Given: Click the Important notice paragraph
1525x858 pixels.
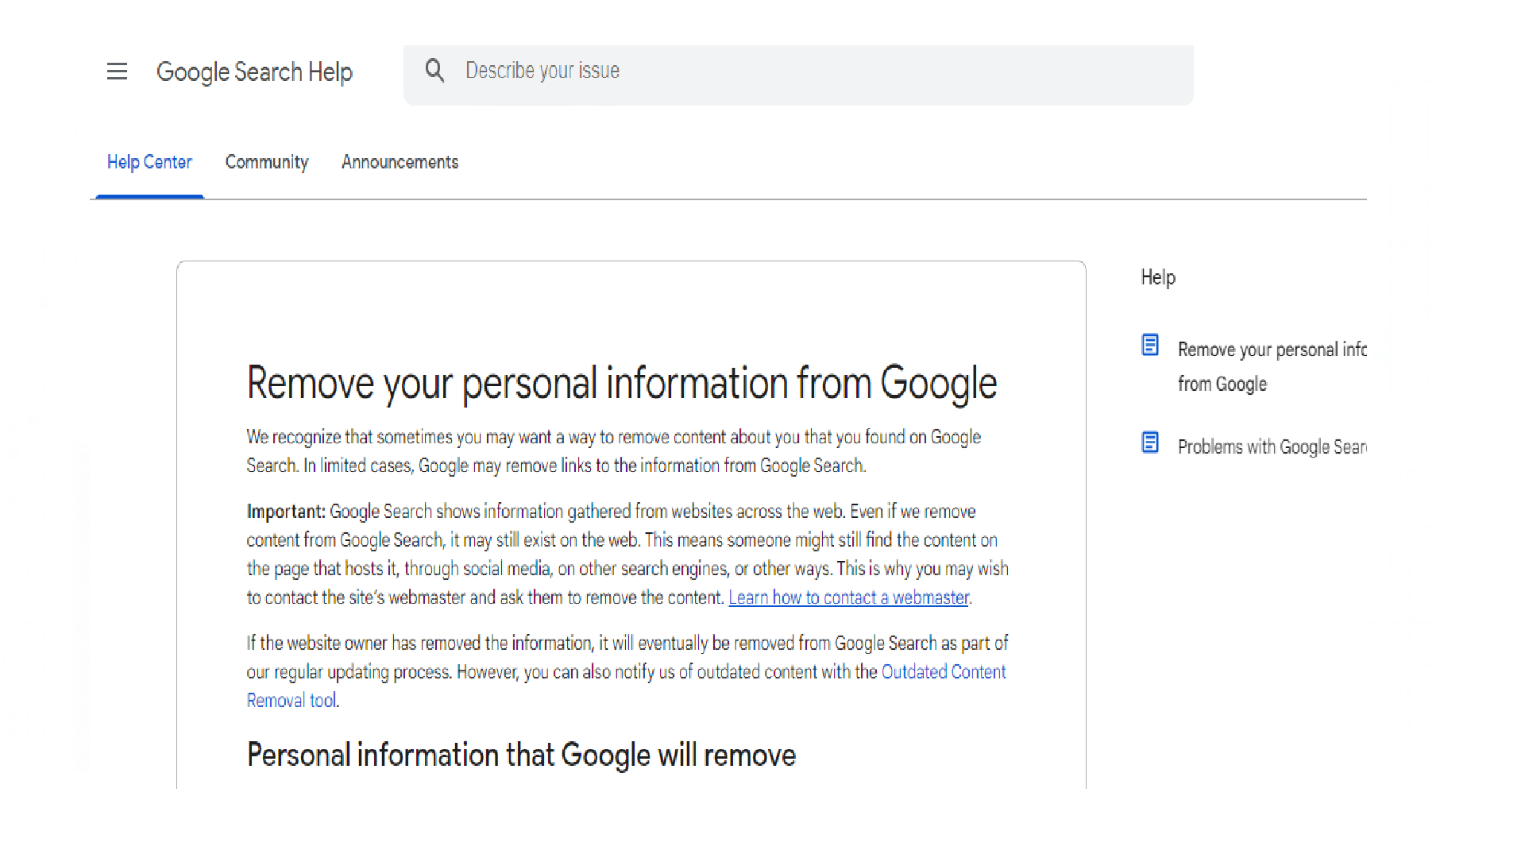Looking at the screenshot, I should [x=627, y=554].
